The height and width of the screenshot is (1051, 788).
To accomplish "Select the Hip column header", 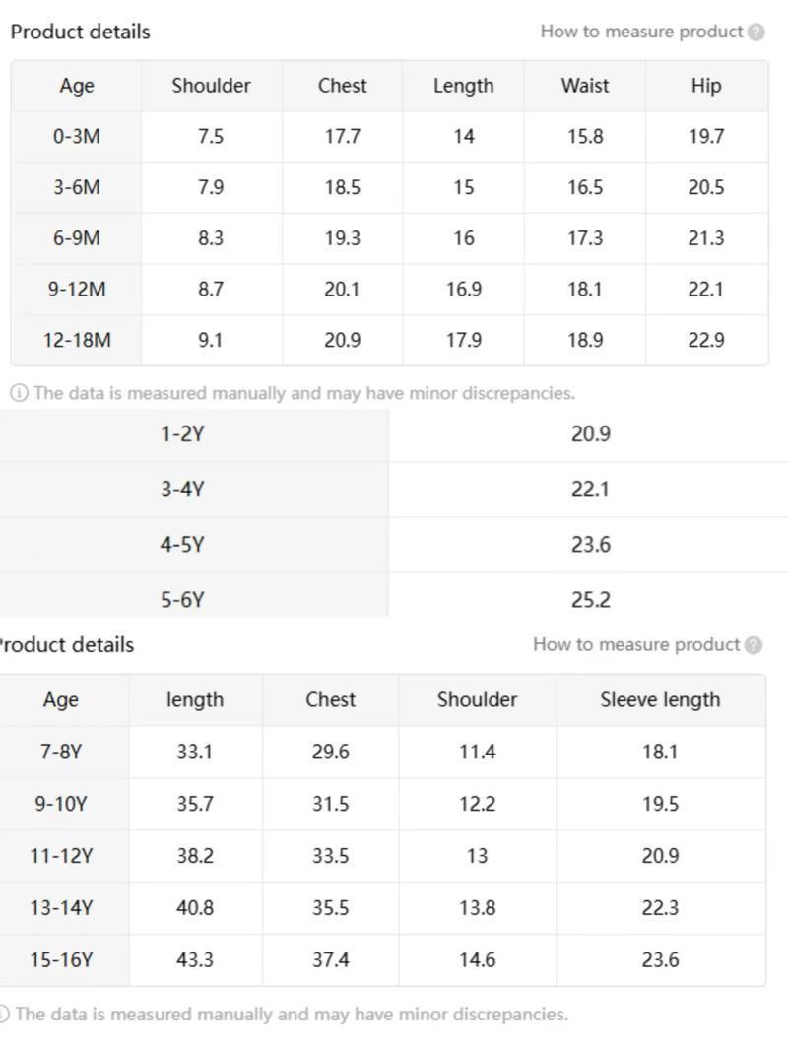I will coord(706,86).
